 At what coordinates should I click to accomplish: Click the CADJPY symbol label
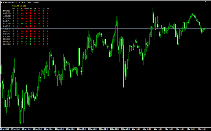click(x=7, y=36)
